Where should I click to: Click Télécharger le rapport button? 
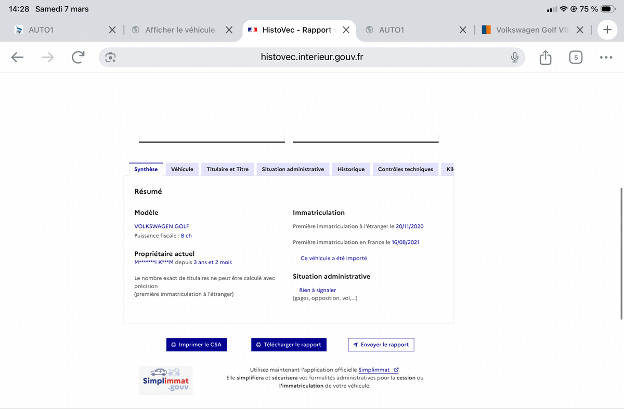pyautogui.click(x=289, y=345)
